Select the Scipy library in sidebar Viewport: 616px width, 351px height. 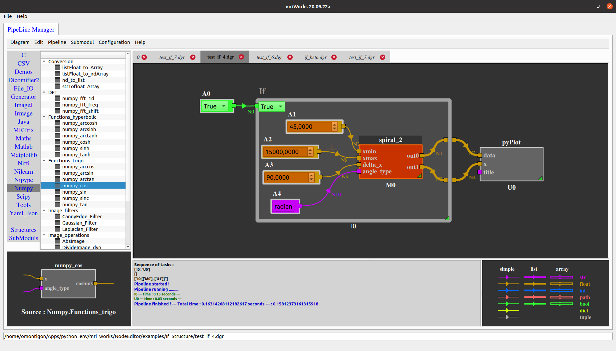24,197
